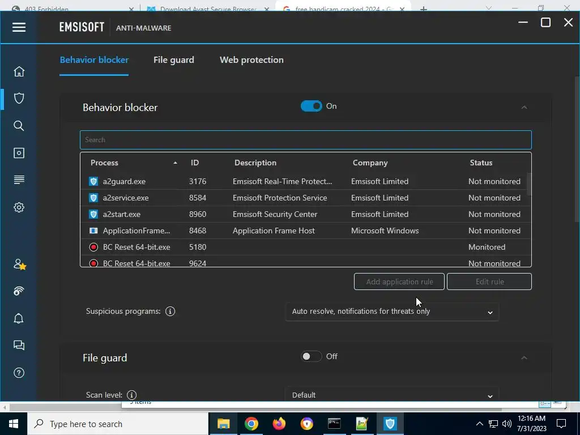This screenshot has width=580, height=435.
Task: Click the a2guard.exe shield icon
Action: coord(93,181)
